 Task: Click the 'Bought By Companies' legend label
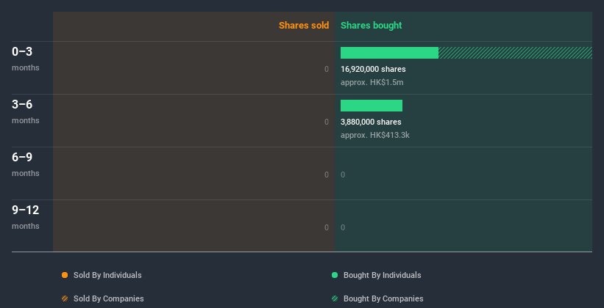pyautogui.click(x=383, y=298)
